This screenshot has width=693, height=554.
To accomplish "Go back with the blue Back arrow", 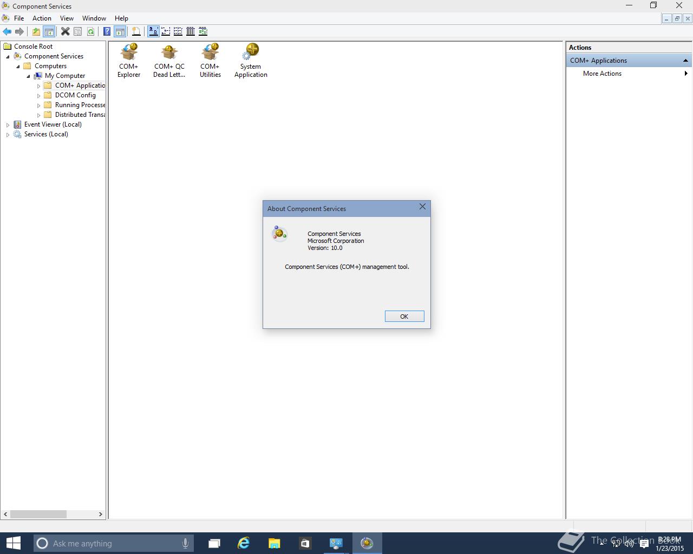I will point(7,31).
